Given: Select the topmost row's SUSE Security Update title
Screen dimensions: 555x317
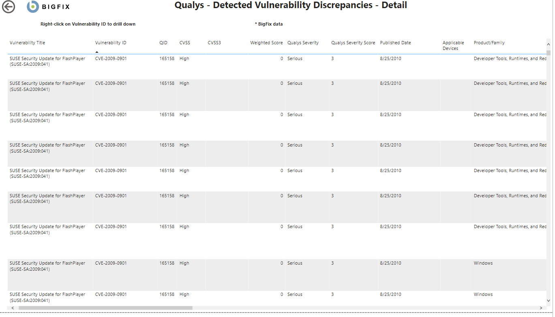Looking at the screenshot, I should tap(47, 61).
